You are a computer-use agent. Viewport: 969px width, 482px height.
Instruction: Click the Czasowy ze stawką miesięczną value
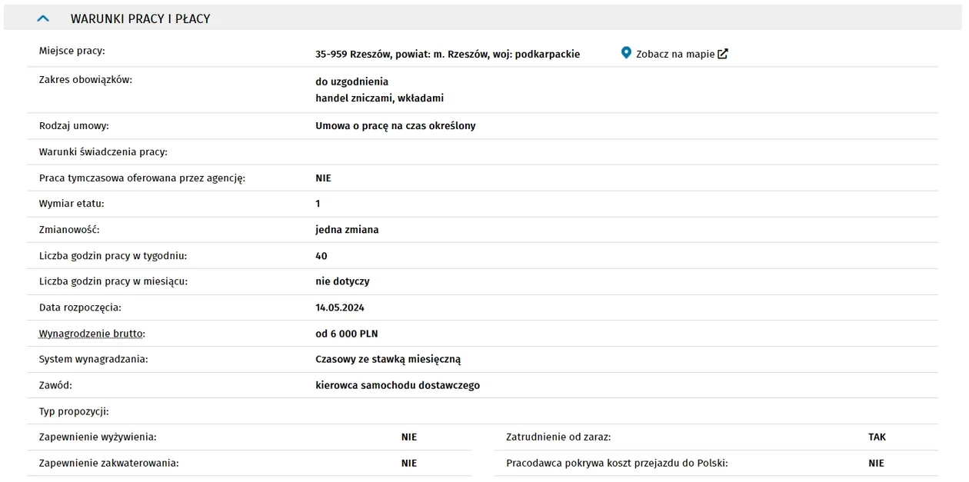pyautogui.click(x=388, y=359)
